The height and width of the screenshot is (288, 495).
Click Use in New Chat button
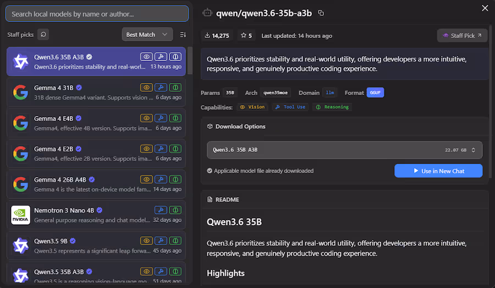438,171
